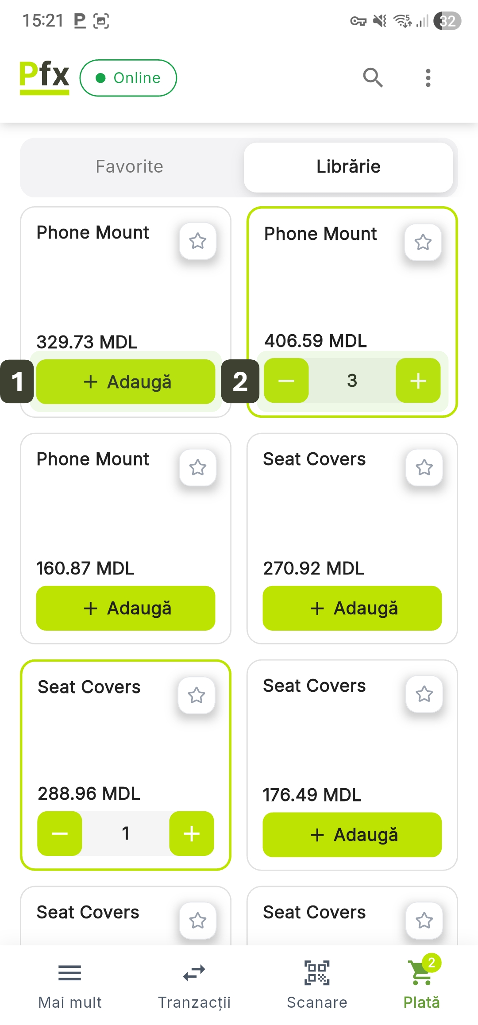Viewport: 478px width, 1025px height.
Task: Switch to the Favorite tab
Action: [130, 167]
